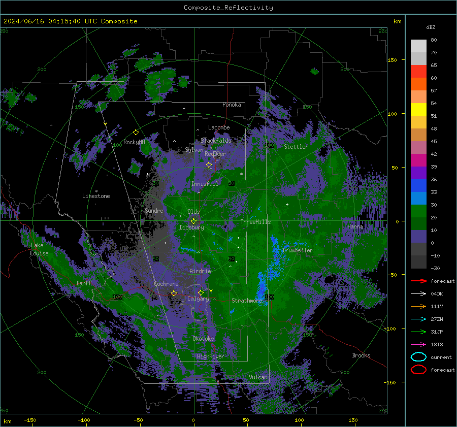Pick the yellow 51-54 dBZ swatch
This screenshot has height=427, width=457.
pyautogui.click(x=418, y=109)
